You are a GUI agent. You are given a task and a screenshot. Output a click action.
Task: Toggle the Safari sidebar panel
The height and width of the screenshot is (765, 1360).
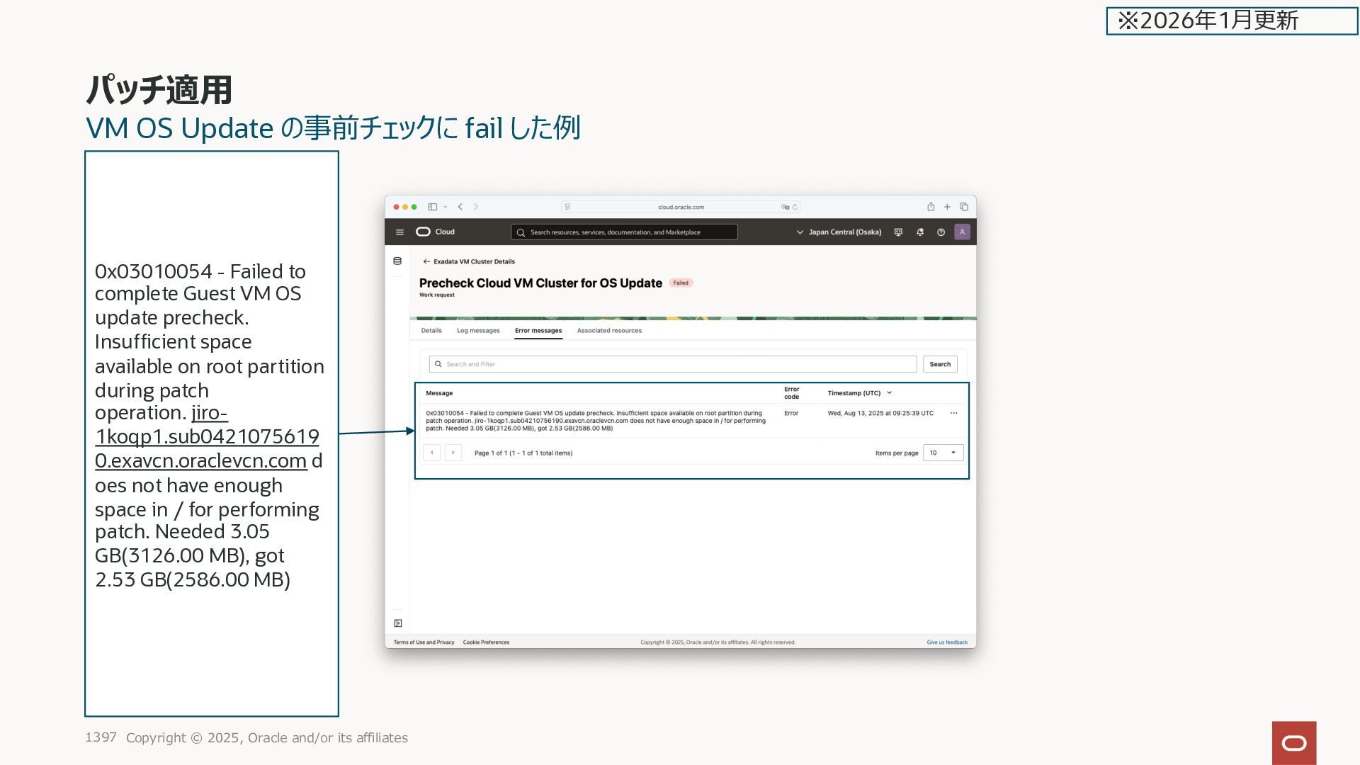pyautogui.click(x=432, y=207)
